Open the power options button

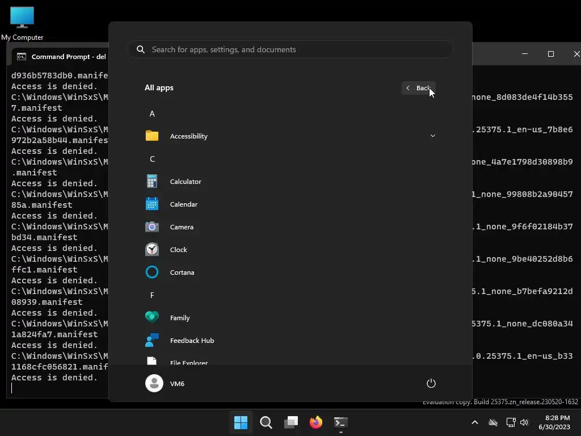pos(431,383)
